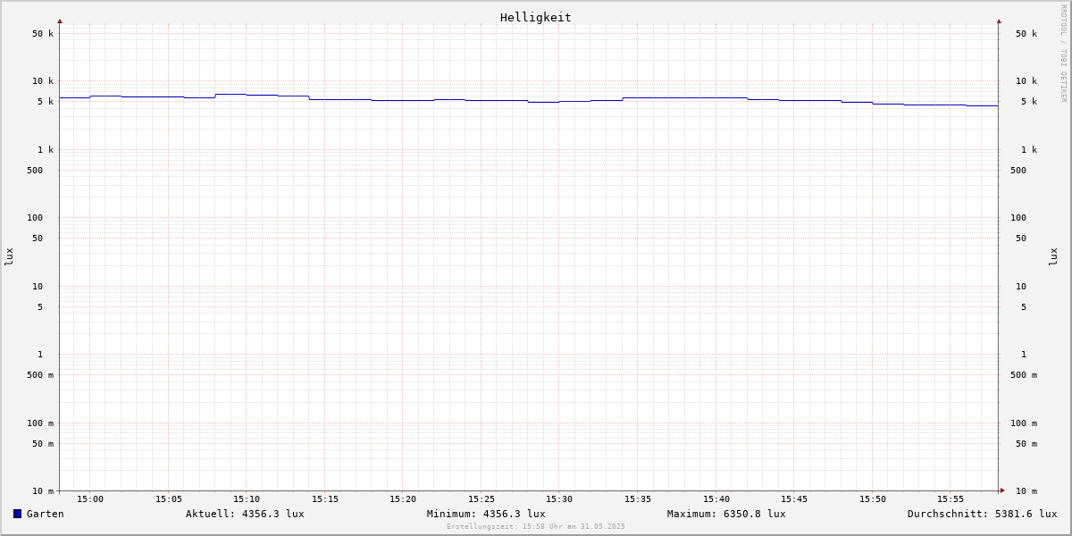The height and width of the screenshot is (536, 1072).
Task: Click the 100 label on left axis
Action: (35, 218)
